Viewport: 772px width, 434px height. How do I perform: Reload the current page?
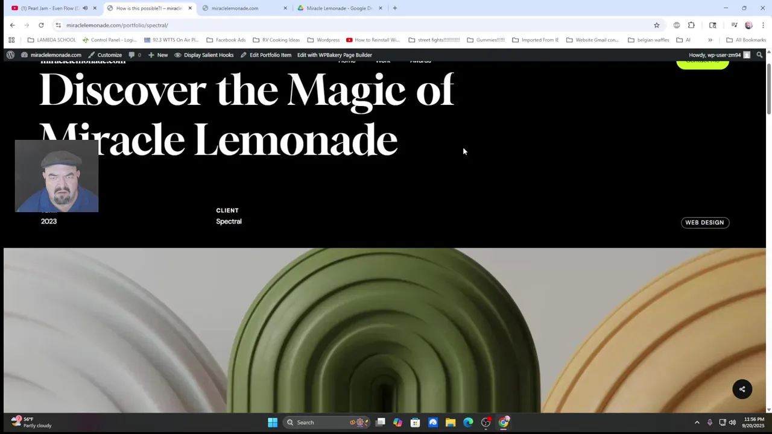[x=41, y=25]
